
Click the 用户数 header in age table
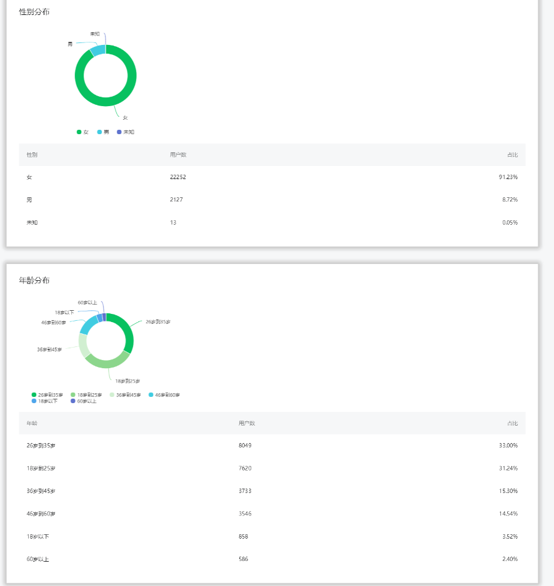(247, 423)
